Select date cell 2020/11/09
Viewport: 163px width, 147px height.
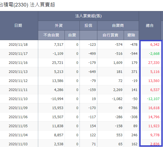18,108
